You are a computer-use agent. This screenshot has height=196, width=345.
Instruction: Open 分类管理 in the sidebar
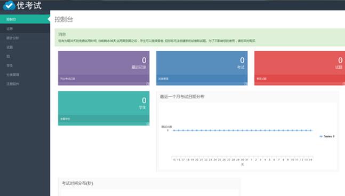pos(25,75)
